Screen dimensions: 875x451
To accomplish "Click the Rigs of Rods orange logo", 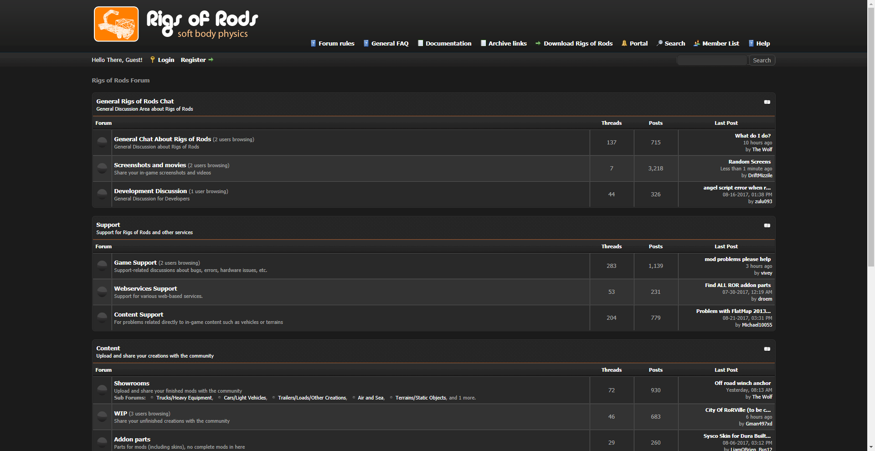I will [x=116, y=24].
